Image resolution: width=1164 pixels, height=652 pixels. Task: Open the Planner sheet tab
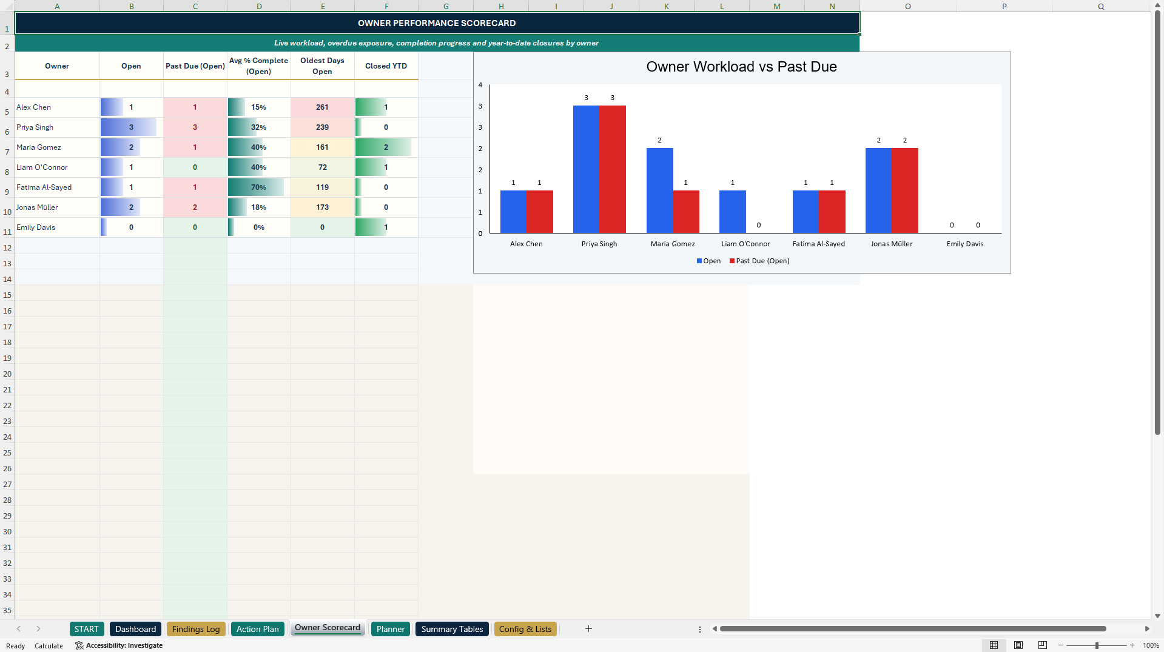point(391,629)
